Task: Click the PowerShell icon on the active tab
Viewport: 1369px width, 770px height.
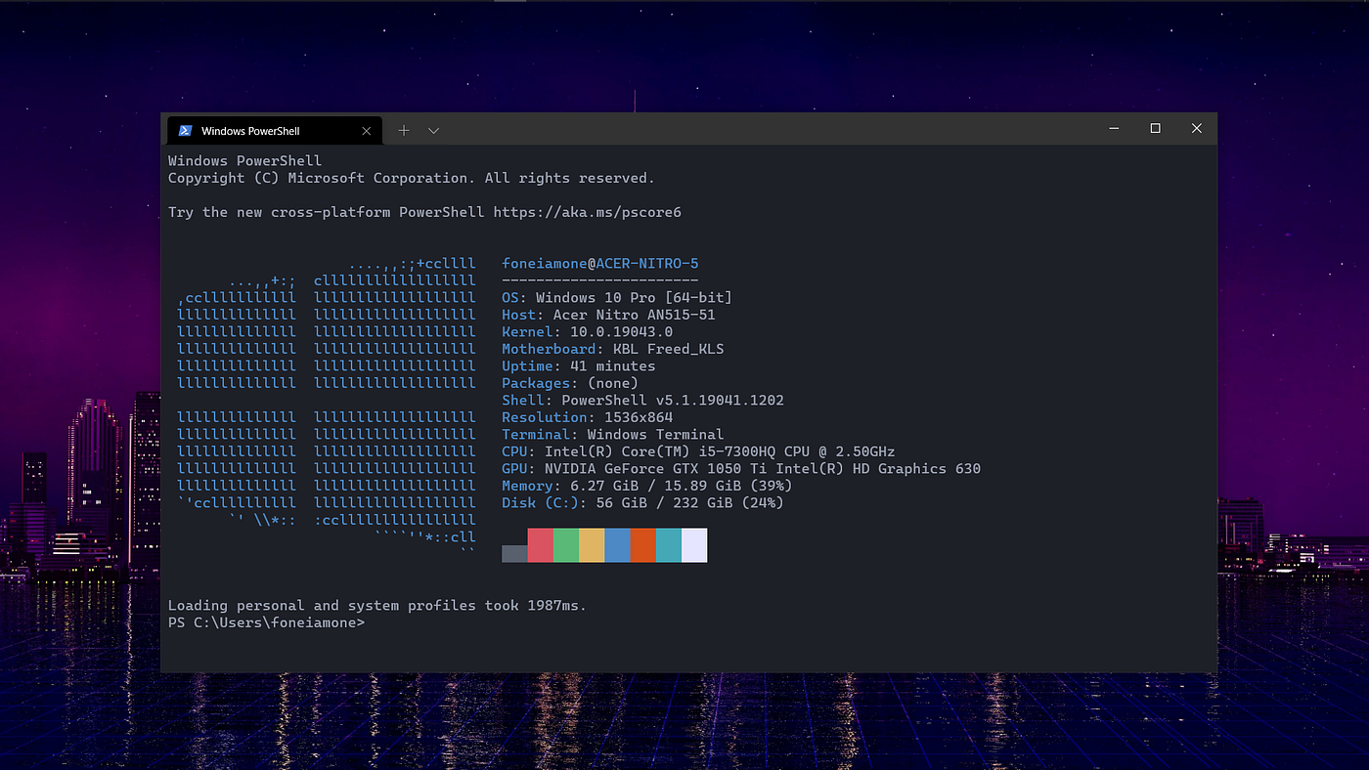Action: point(186,130)
